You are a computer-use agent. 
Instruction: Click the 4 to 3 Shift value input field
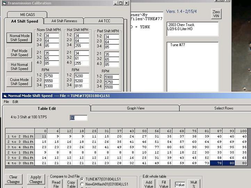click(79, 118)
